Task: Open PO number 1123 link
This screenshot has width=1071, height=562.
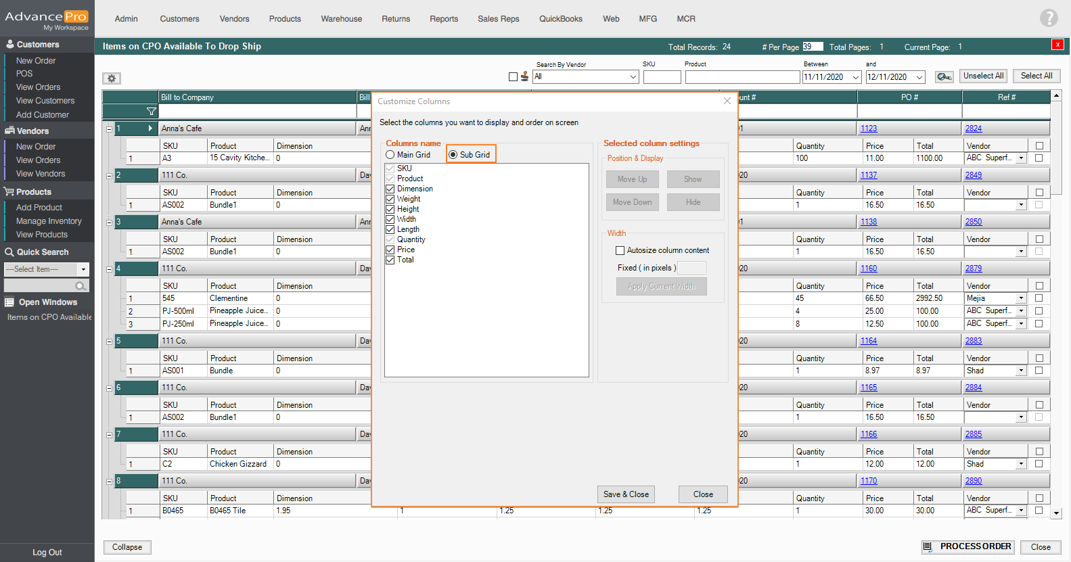Action: tap(869, 128)
